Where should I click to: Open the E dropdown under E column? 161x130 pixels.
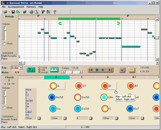pos(91,118)
